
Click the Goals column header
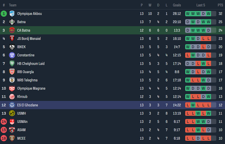(x=177, y=5)
